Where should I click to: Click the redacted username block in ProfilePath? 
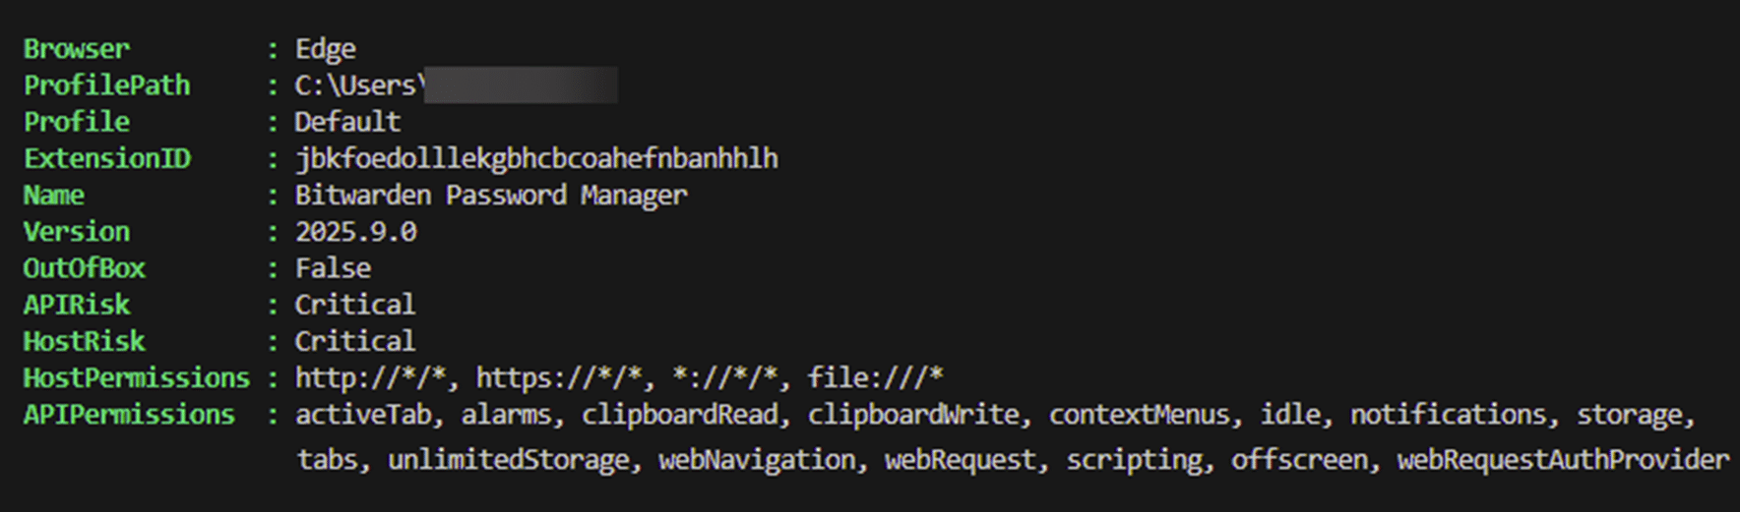[x=521, y=85]
